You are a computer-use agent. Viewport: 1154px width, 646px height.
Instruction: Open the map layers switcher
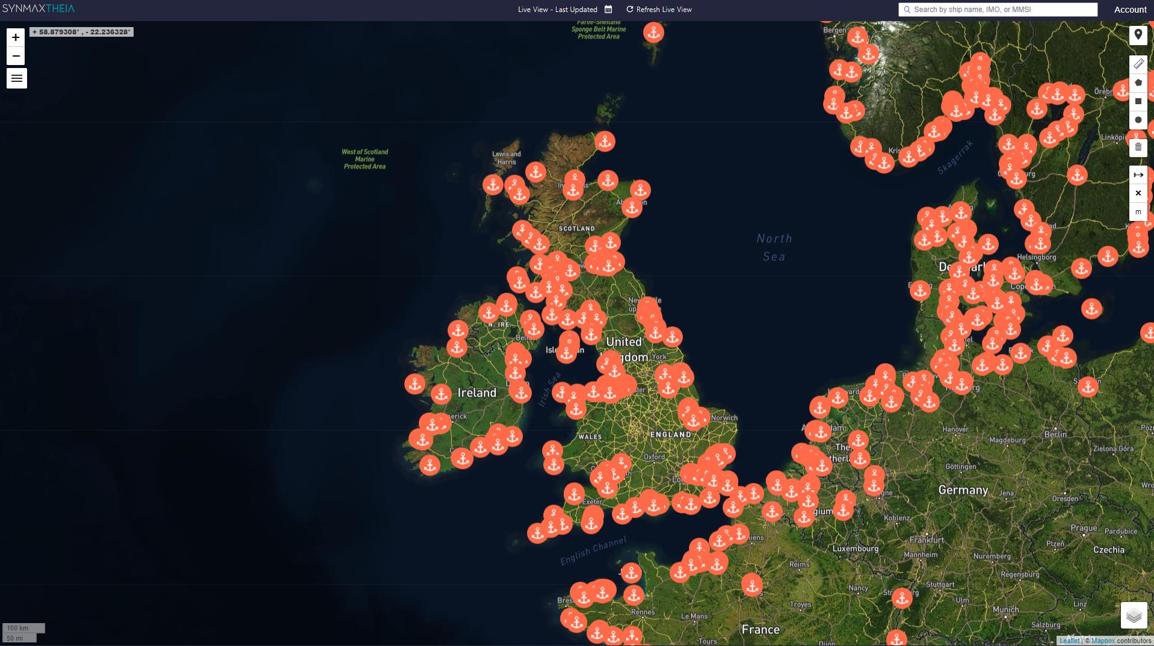point(1134,615)
